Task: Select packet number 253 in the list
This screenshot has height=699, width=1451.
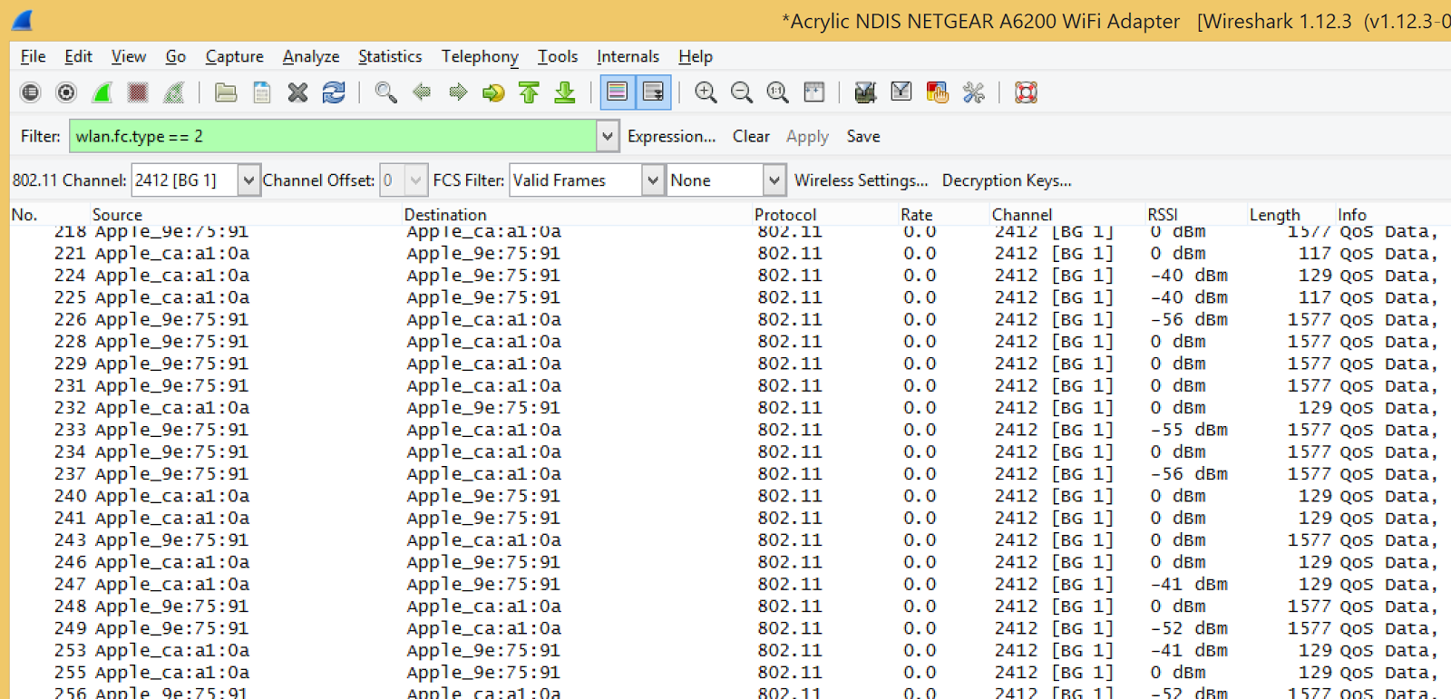Action: [730, 650]
